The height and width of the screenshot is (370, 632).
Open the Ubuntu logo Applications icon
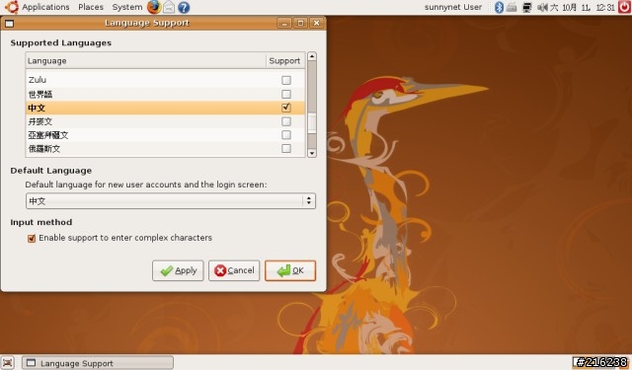click(x=12, y=7)
